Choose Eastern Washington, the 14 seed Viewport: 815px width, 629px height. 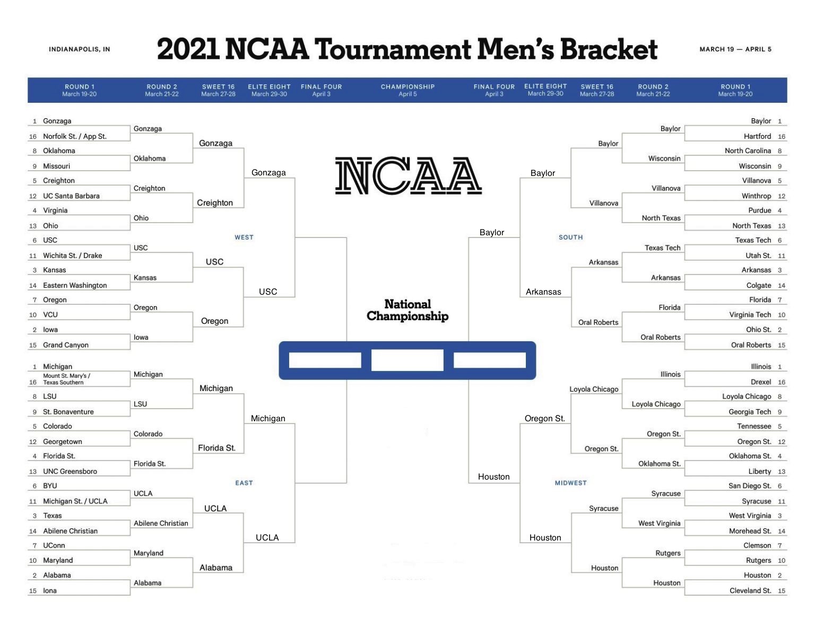[75, 285]
